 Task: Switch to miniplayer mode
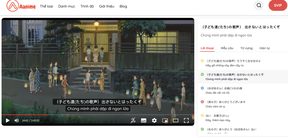165,121
